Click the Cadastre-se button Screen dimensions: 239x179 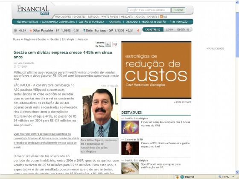pyautogui.click(x=153, y=29)
